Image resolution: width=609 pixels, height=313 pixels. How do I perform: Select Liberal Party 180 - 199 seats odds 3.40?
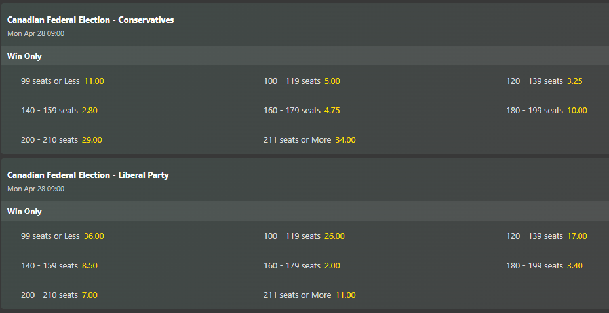[x=574, y=266]
